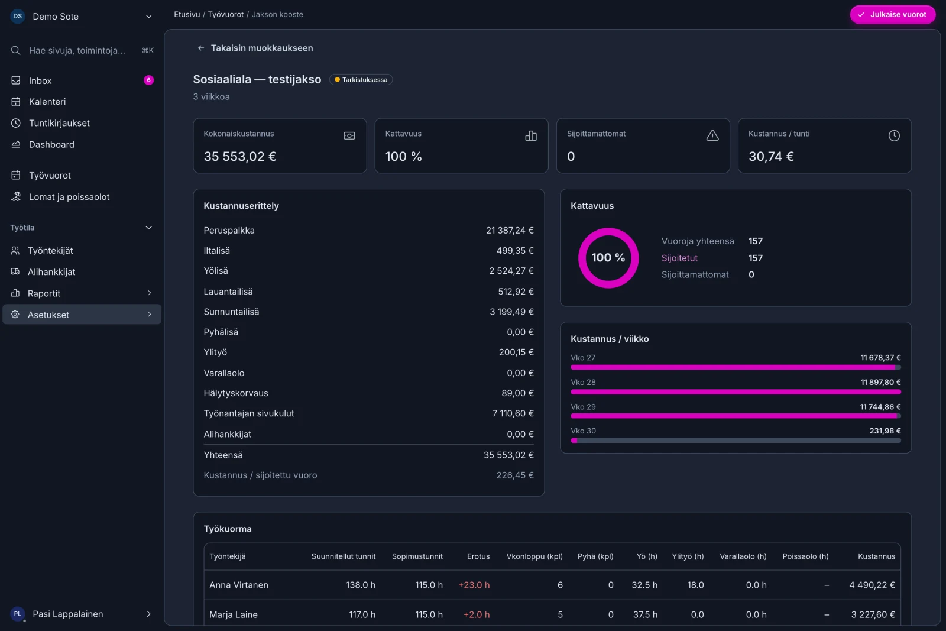Click the Työntekijä column header
The width and height of the screenshot is (946, 631).
pos(228,556)
